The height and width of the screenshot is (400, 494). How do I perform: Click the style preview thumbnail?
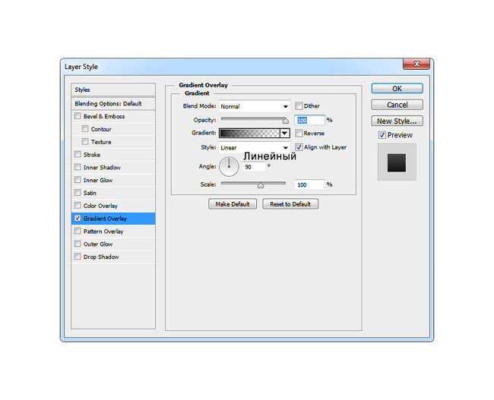point(397,162)
